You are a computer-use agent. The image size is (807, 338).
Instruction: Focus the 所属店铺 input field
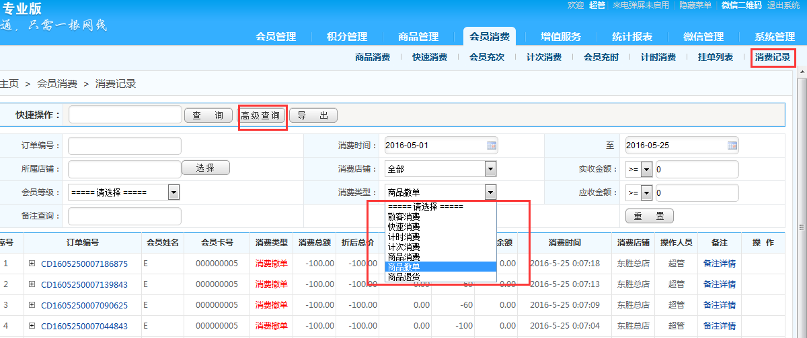point(125,169)
